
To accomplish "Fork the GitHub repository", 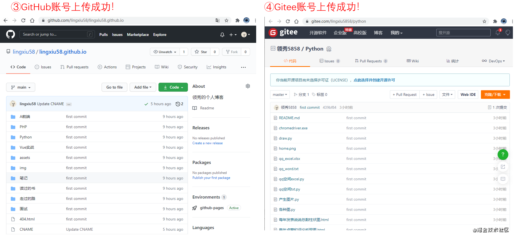I will [x=232, y=52].
